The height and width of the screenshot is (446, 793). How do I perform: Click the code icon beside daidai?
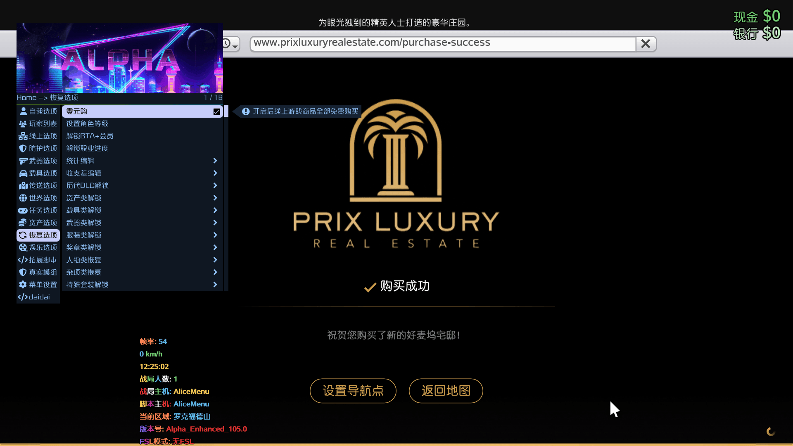pos(23,297)
